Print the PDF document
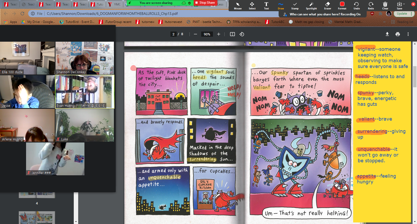The height and width of the screenshot is (224, 417). coord(398,34)
